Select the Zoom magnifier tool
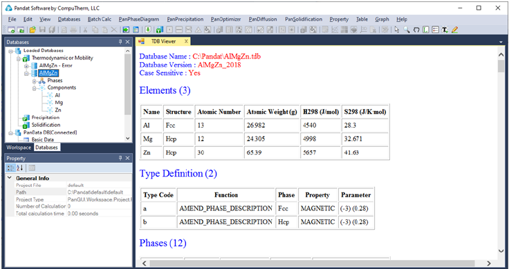 tap(407, 30)
